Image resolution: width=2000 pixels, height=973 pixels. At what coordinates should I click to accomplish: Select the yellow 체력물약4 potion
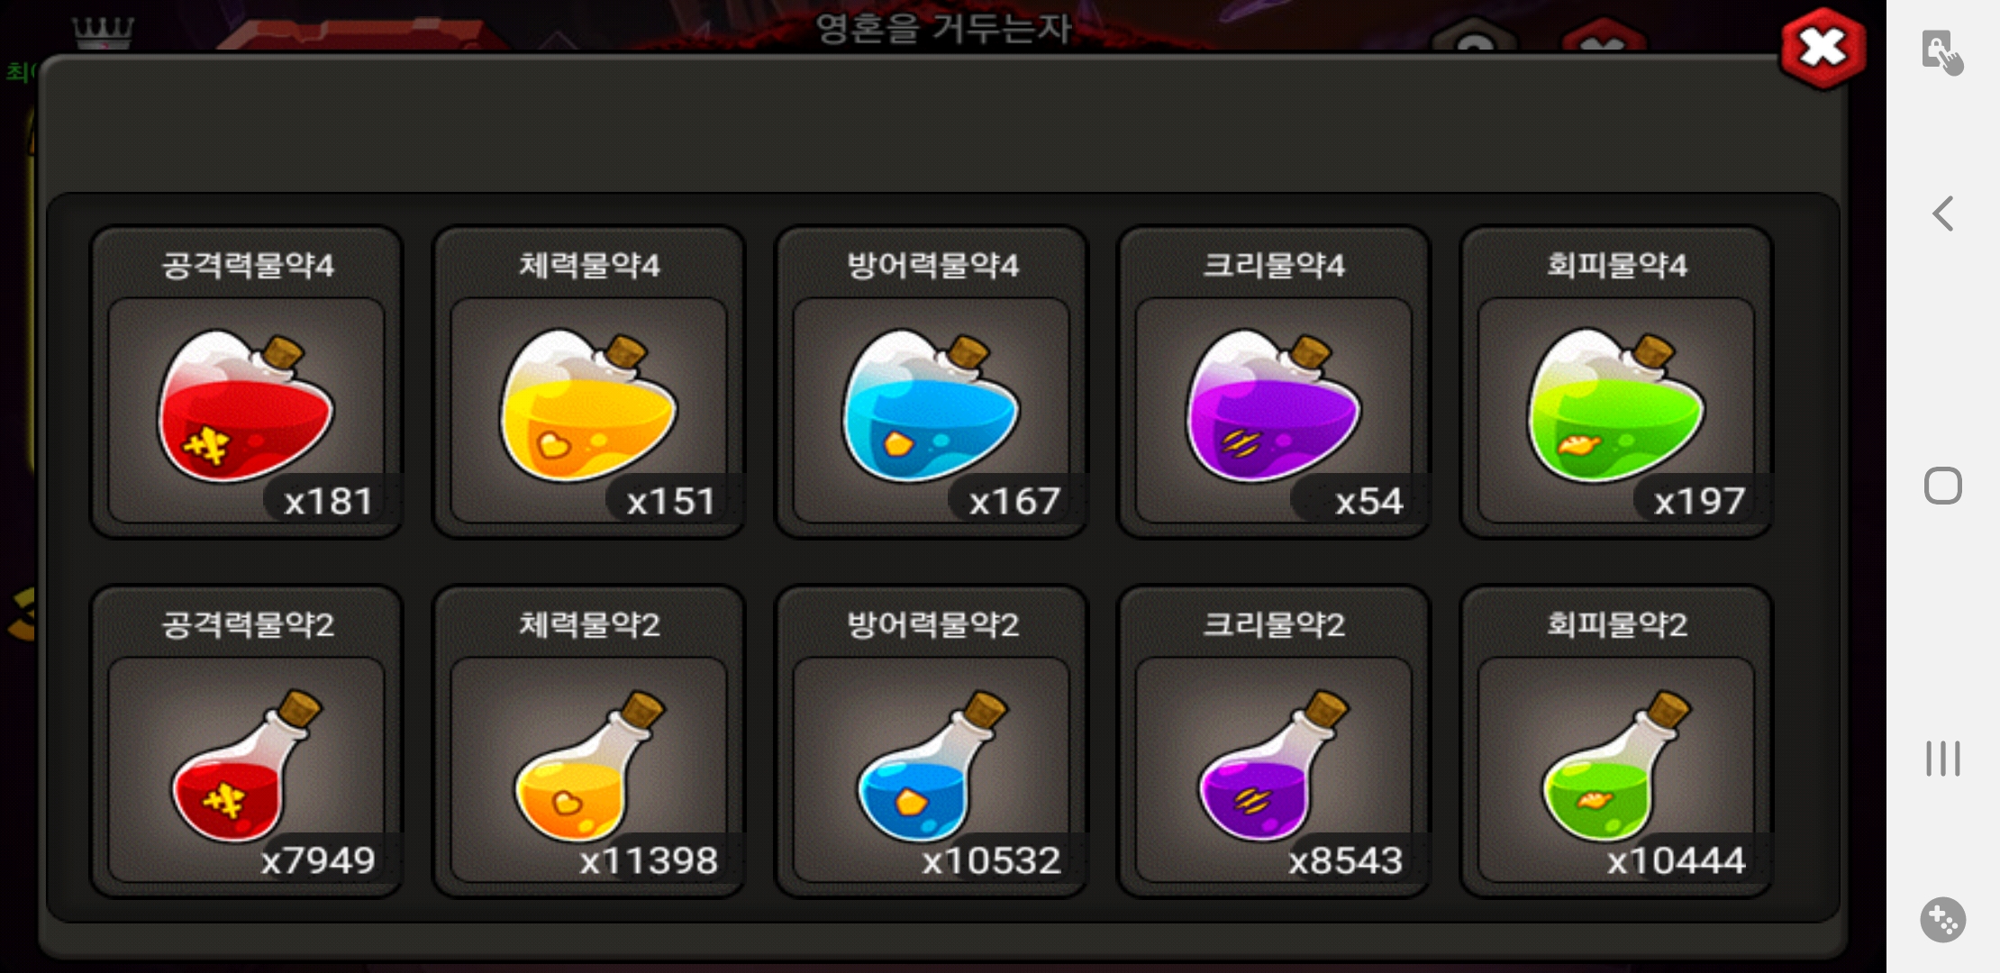(588, 405)
